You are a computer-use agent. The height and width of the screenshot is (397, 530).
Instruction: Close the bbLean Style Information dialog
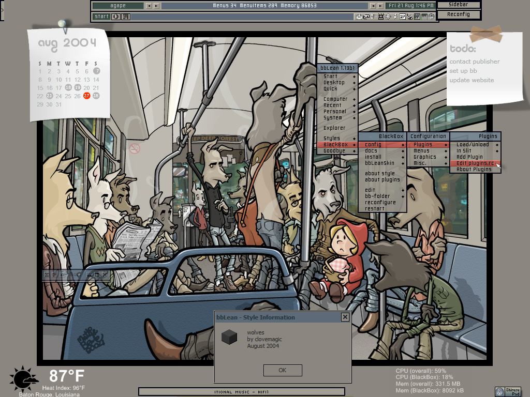coord(345,317)
